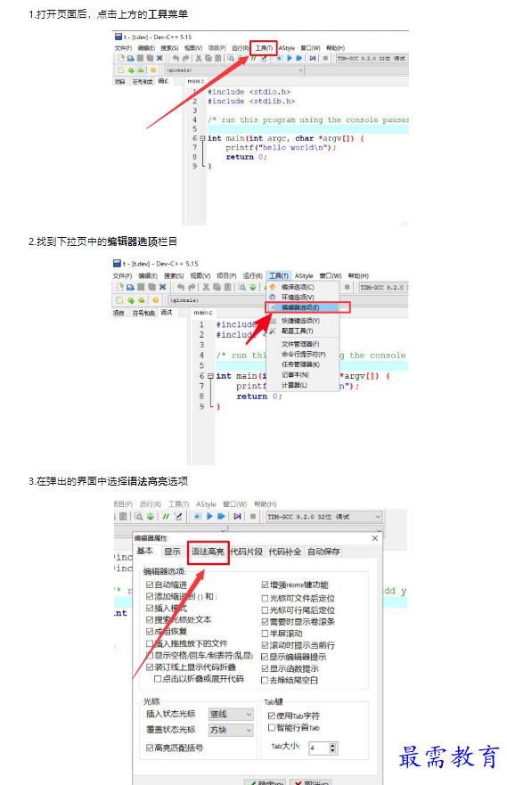Click the Tab大小 stepper arrows
Viewport: 507px width, 785px height.
click(333, 748)
